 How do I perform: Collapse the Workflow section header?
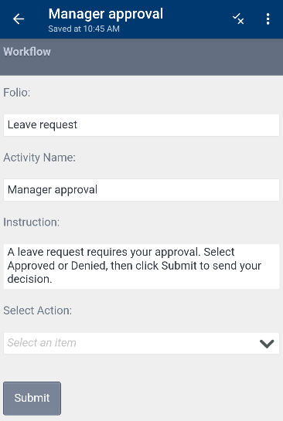pos(141,57)
